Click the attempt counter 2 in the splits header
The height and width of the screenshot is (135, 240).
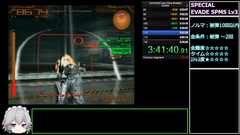click(x=187, y=6)
